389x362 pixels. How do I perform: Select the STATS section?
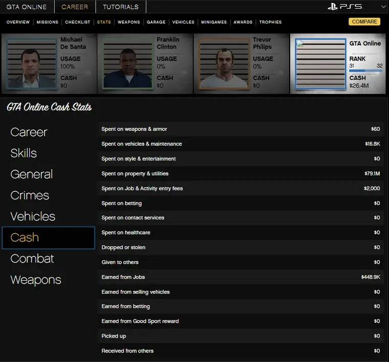[x=104, y=22]
